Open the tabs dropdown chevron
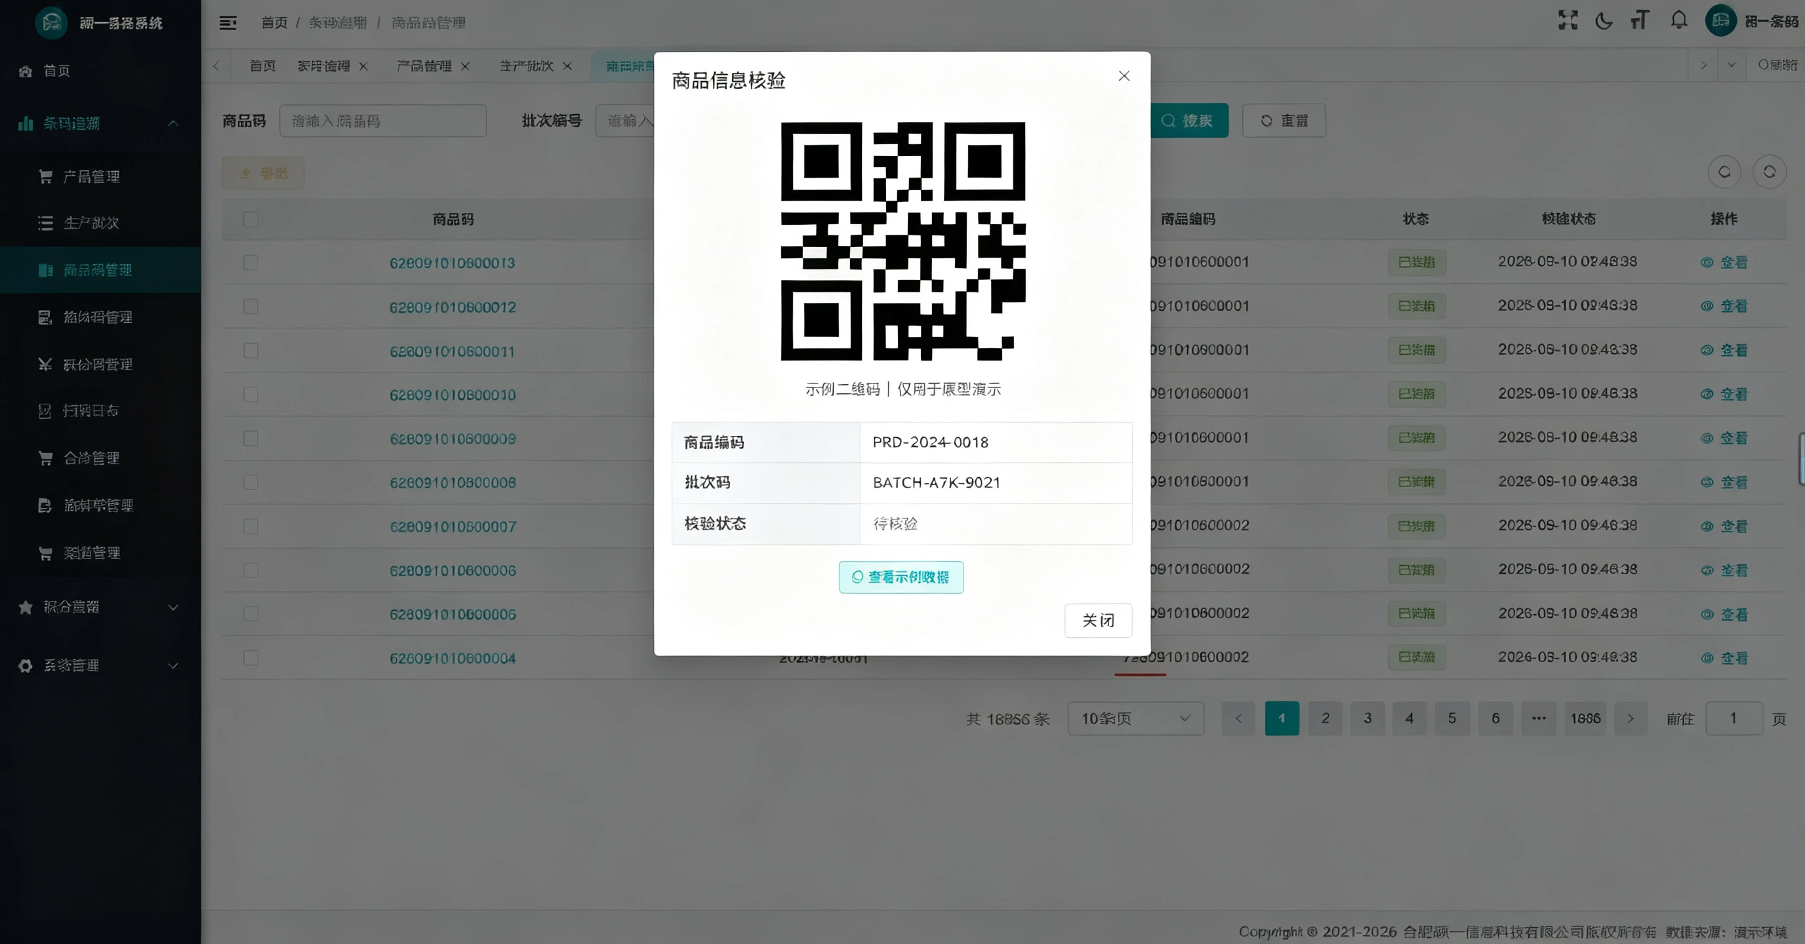 (1732, 65)
